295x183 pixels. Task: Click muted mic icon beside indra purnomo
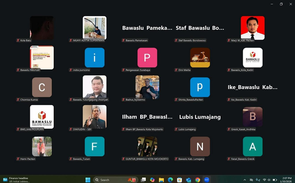click(71, 70)
